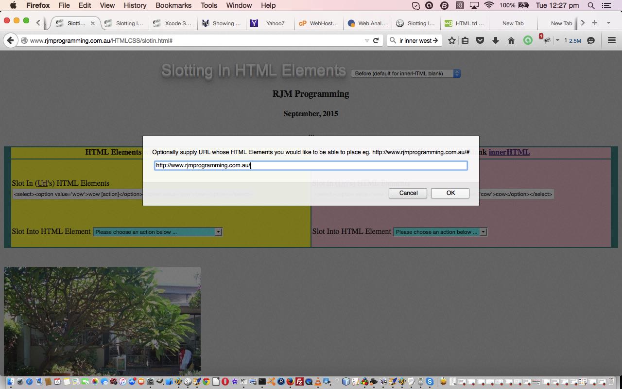Open the Firefox hamburger menu
The height and width of the screenshot is (389, 622).
pyautogui.click(x=612, y=41)
